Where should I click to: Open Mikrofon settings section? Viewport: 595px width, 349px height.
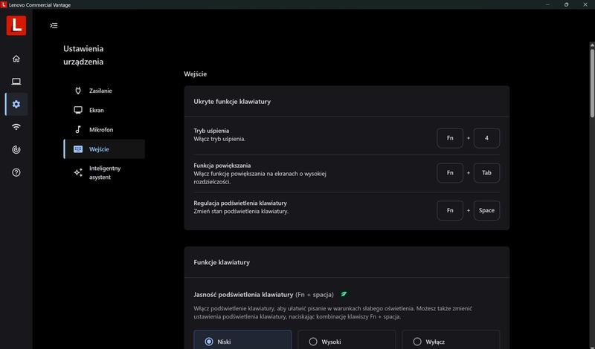pos(100,130)
